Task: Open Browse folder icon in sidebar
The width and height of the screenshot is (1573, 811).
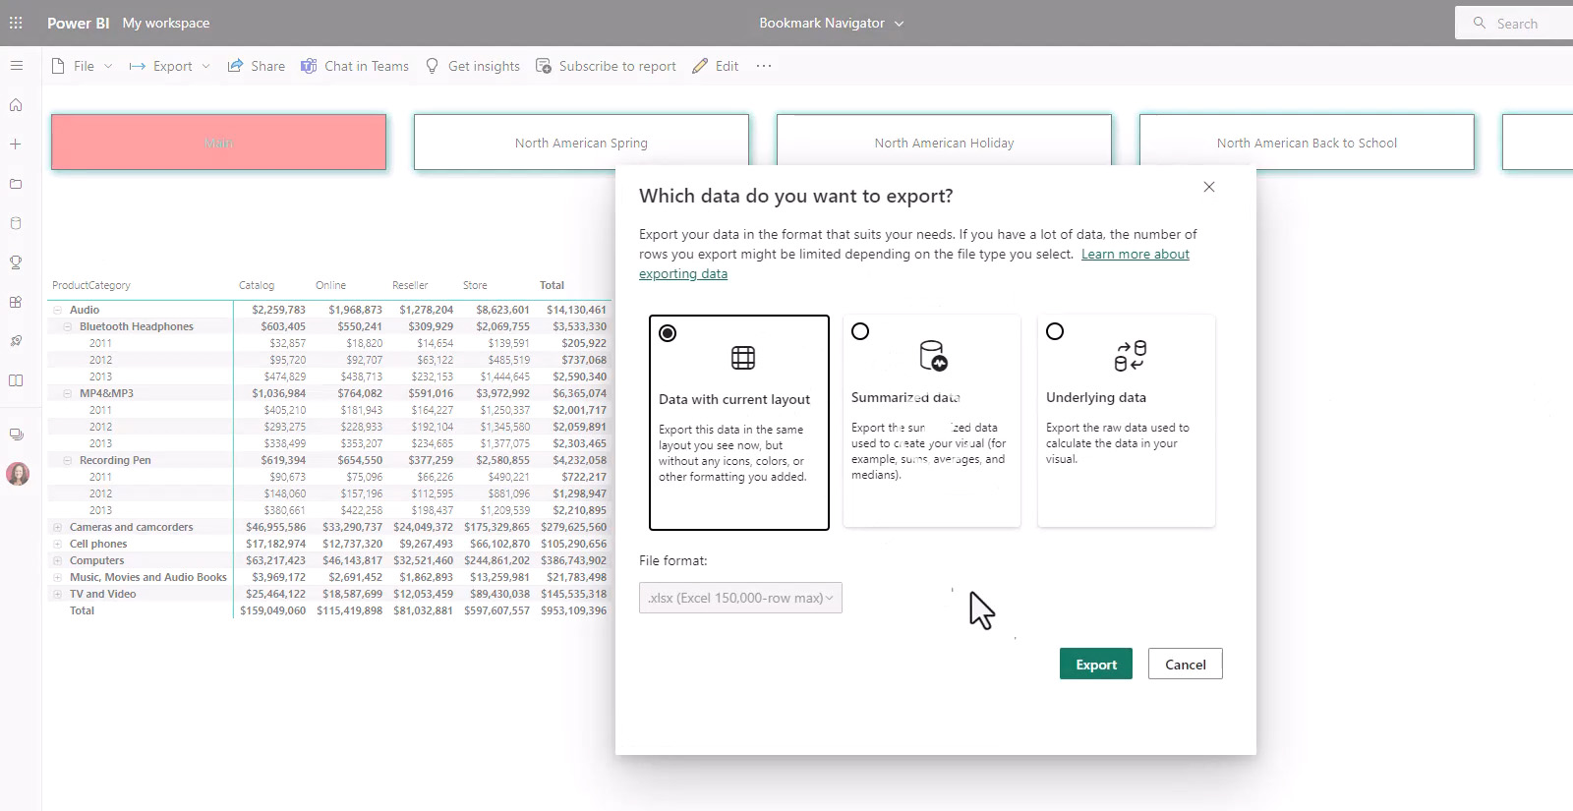Action: (16, 184)
